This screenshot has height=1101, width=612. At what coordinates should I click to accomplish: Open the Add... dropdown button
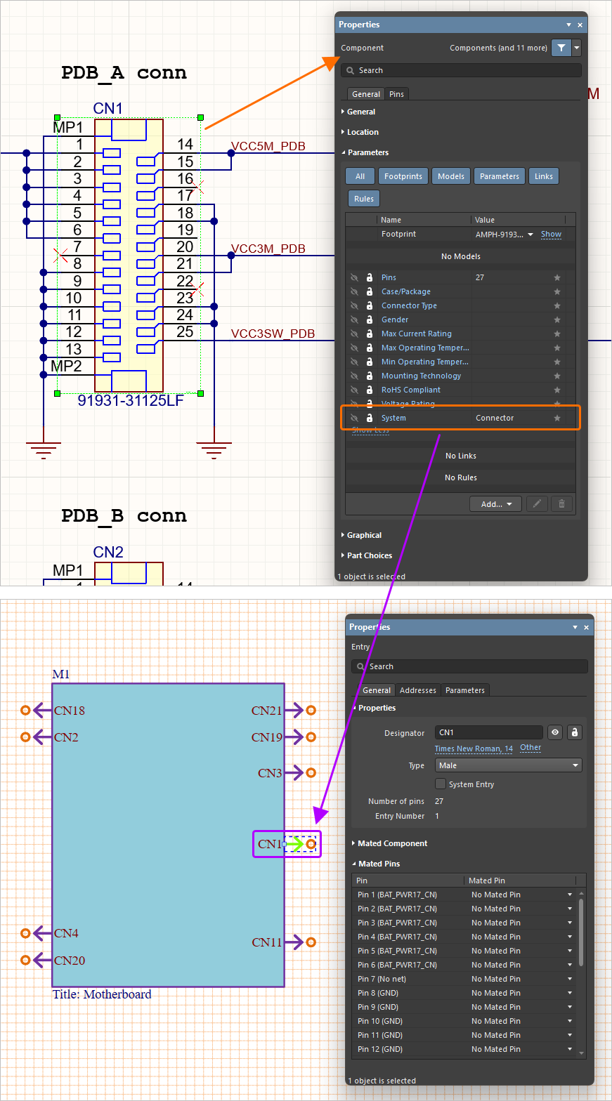[x=495, y=503]
